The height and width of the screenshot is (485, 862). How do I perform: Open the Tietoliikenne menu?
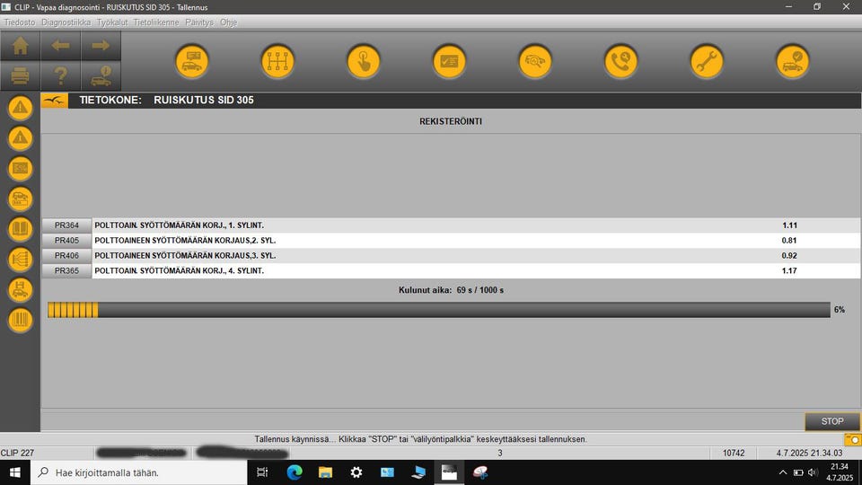(x=156, y=22)
